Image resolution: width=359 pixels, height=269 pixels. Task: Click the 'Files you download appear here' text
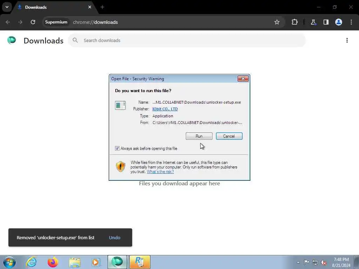pyautogui.click(x=179, y=184)
